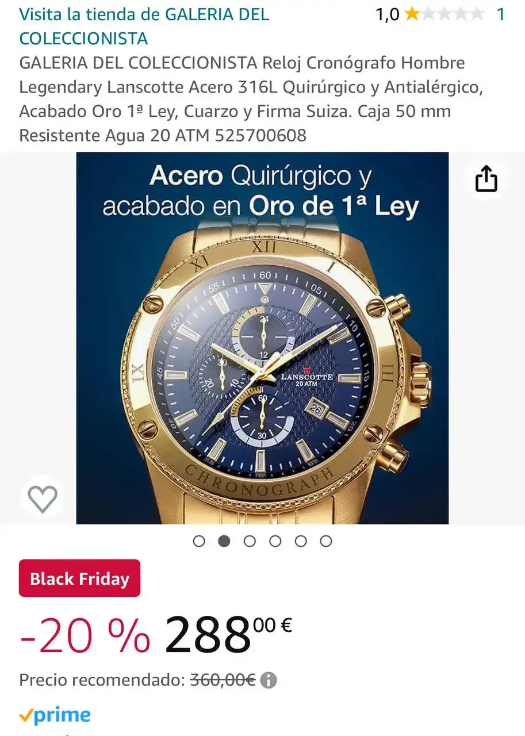Jump to the fourth carousel image dot

coord(275,541)
